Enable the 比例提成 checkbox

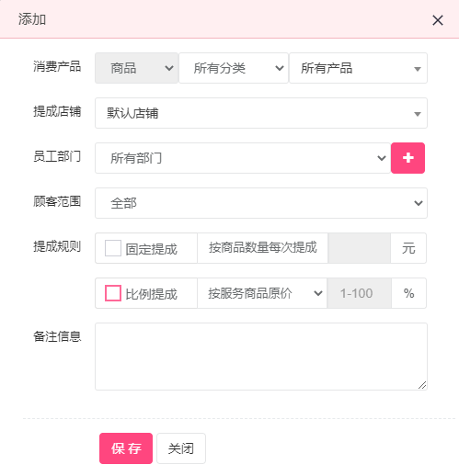coord(113,293)
